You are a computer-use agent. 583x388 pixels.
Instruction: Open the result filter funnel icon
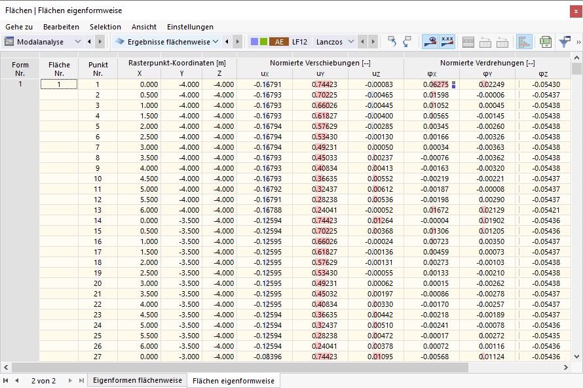tap(565, 42)
